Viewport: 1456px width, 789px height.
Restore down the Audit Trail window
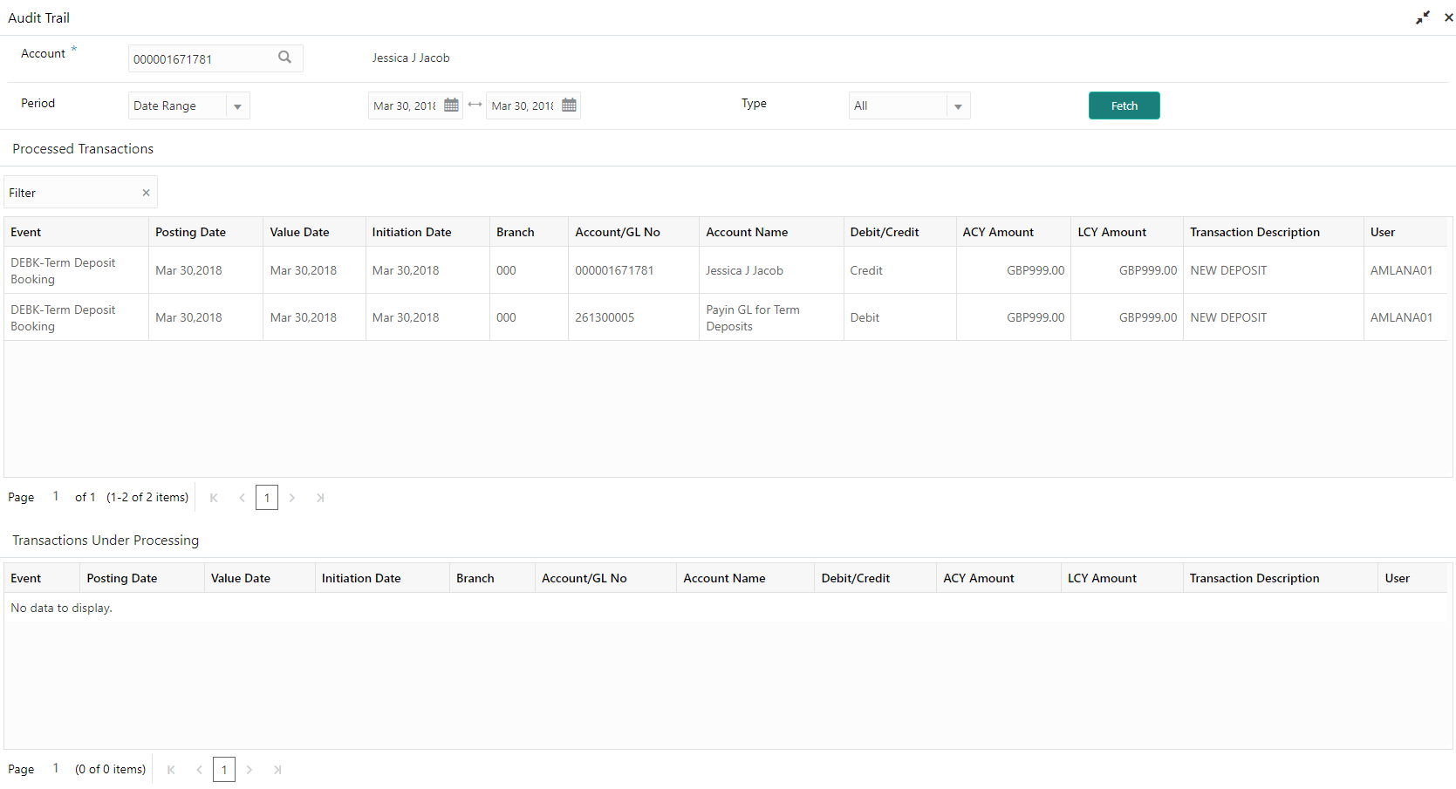point(1423,17)
